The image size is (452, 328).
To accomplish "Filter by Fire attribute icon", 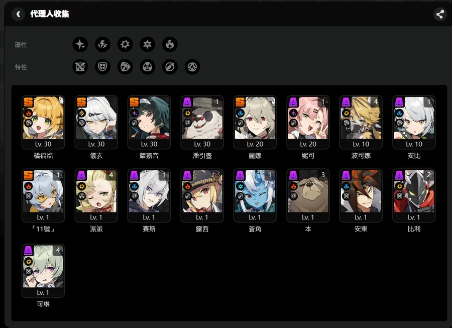I will pos(170,44).
